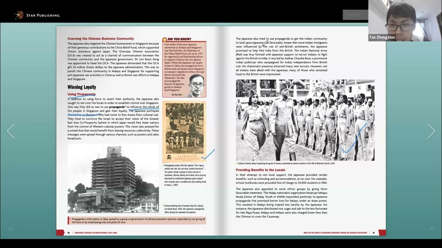The width and height of the screenshot is (442, 248).
Task: Go to the next page with right arrow
Action: 431,131
